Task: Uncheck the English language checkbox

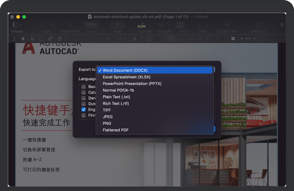Action: [84, 110]
